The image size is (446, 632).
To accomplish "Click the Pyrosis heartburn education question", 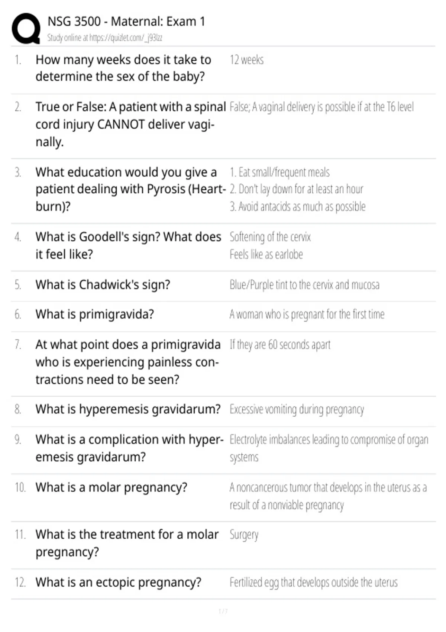I will 130,189.
